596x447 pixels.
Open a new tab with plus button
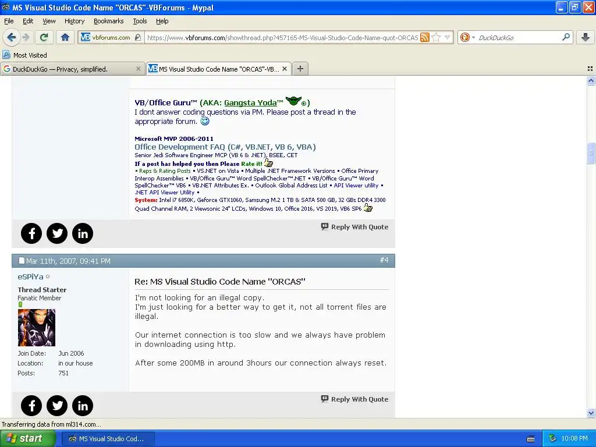(300, 69)
